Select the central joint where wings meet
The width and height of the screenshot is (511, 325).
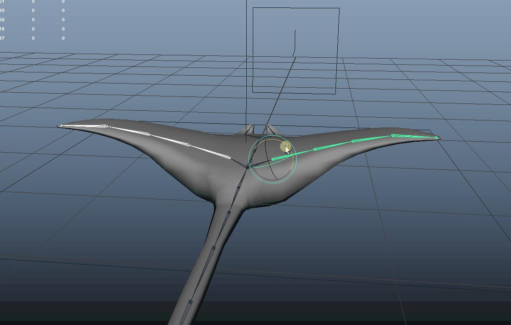point(248,167)
